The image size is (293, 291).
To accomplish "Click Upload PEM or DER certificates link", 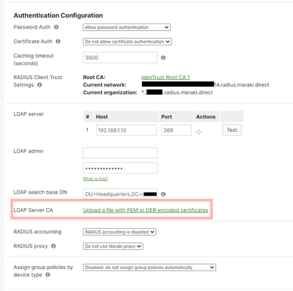I will [x=146, y=210].
